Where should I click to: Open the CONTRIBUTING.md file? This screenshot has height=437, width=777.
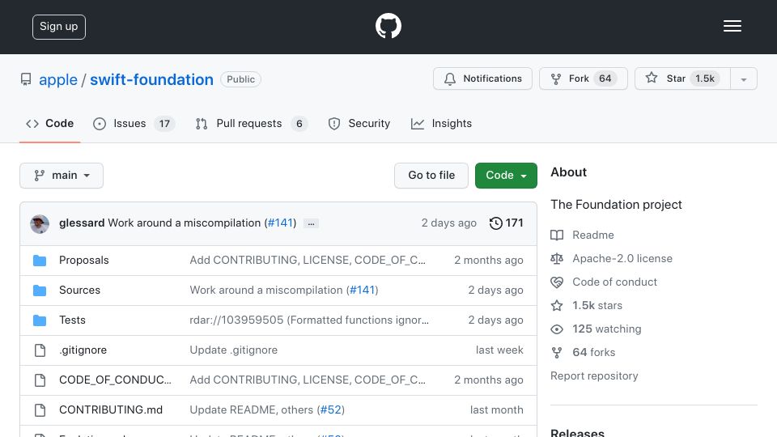pyautogui.click(x=111, y=409)
